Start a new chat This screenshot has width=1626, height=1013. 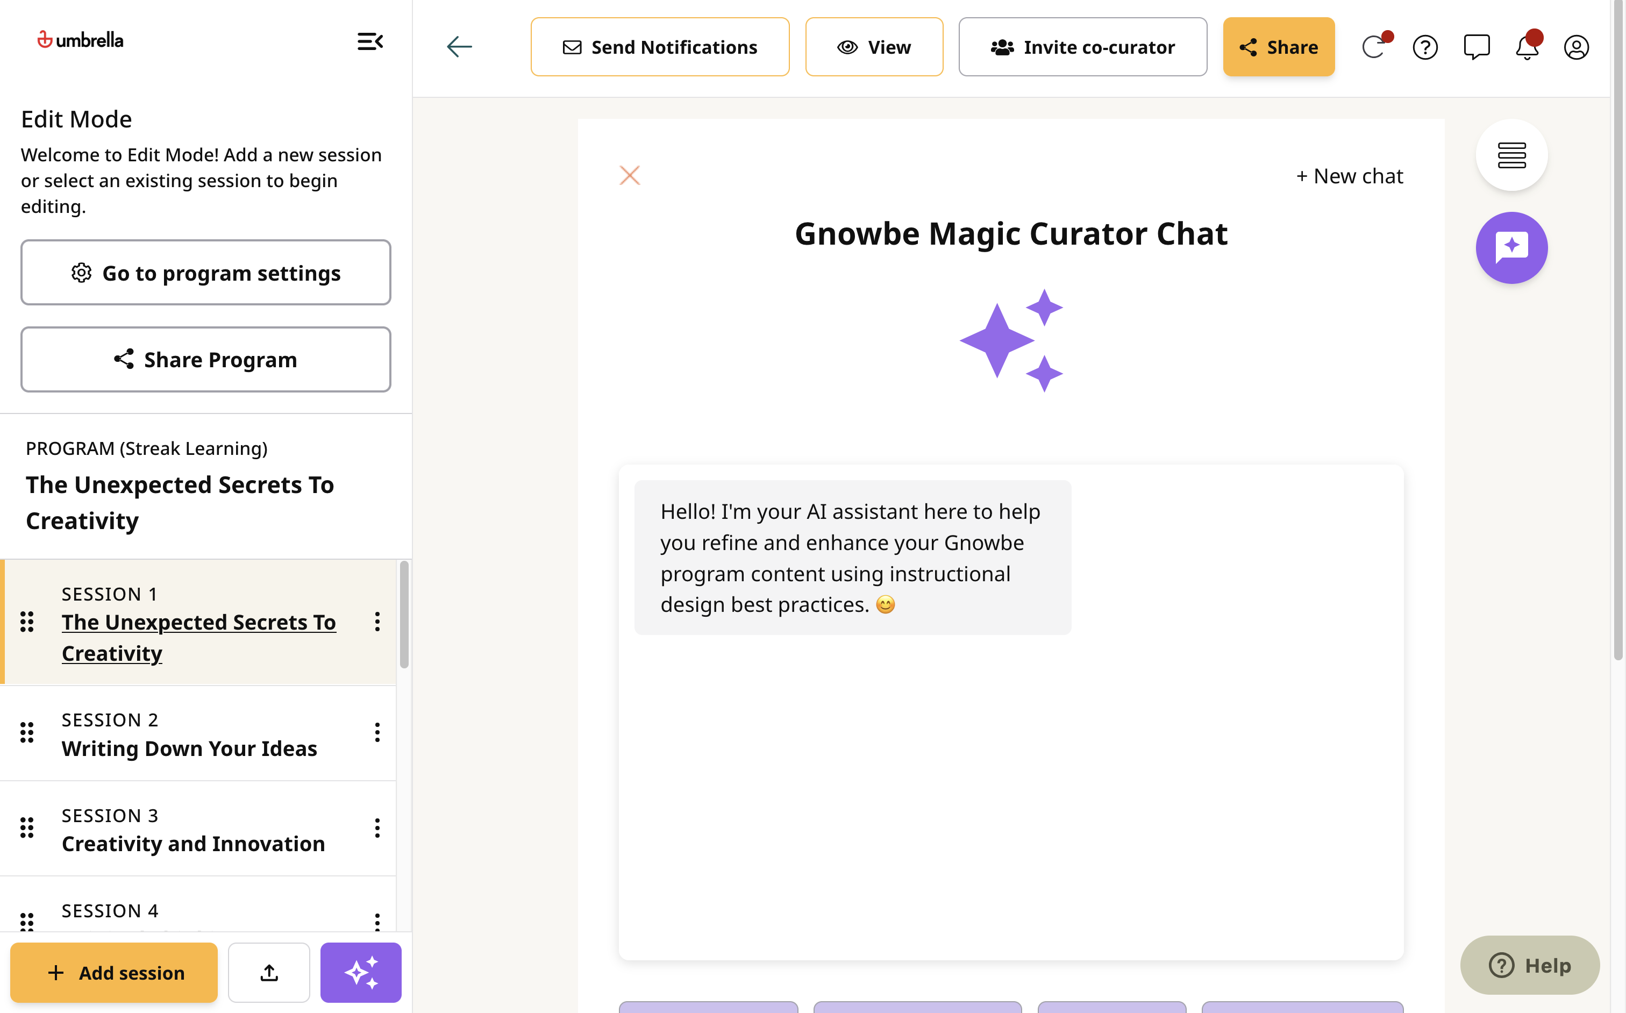pos(1349,175)
